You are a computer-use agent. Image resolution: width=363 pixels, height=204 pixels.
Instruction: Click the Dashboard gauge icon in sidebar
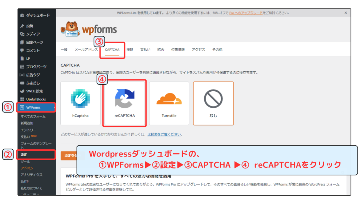pos(22,15)
